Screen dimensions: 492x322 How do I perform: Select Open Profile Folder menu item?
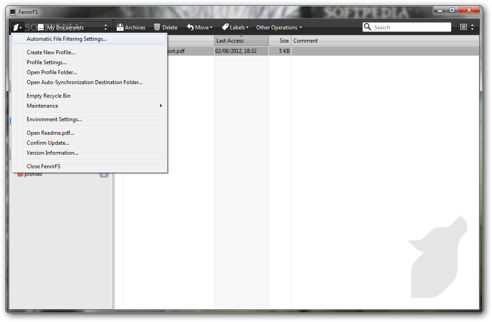(x=89, y=72)
